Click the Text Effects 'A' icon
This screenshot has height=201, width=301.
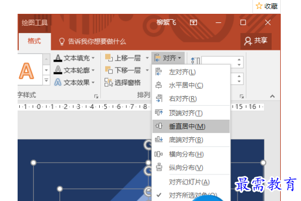click(58, 82)
